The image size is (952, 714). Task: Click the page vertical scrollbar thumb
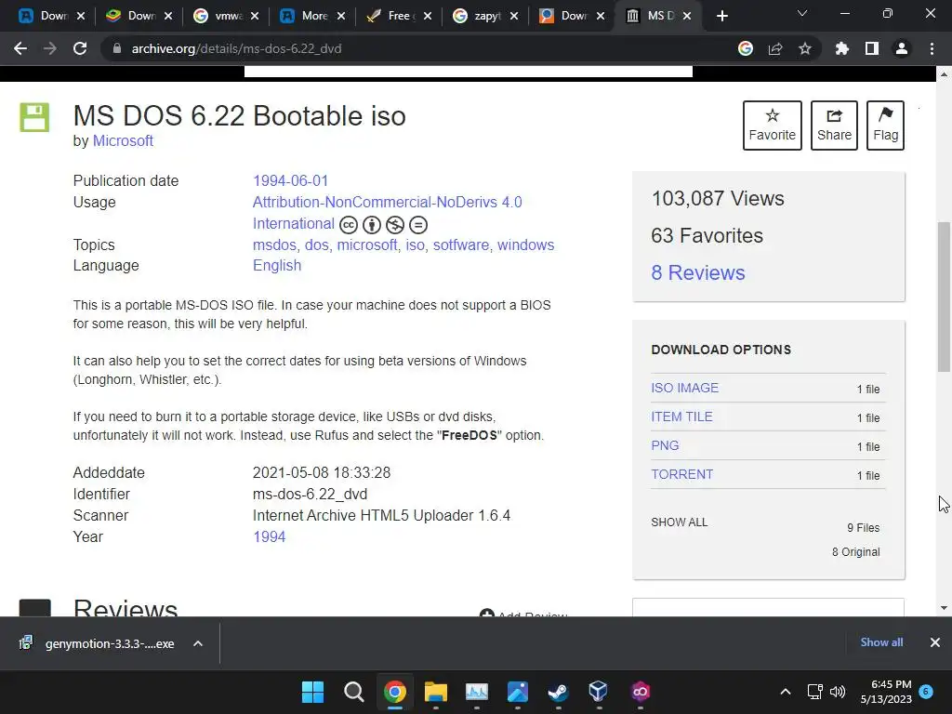point(944,297)
